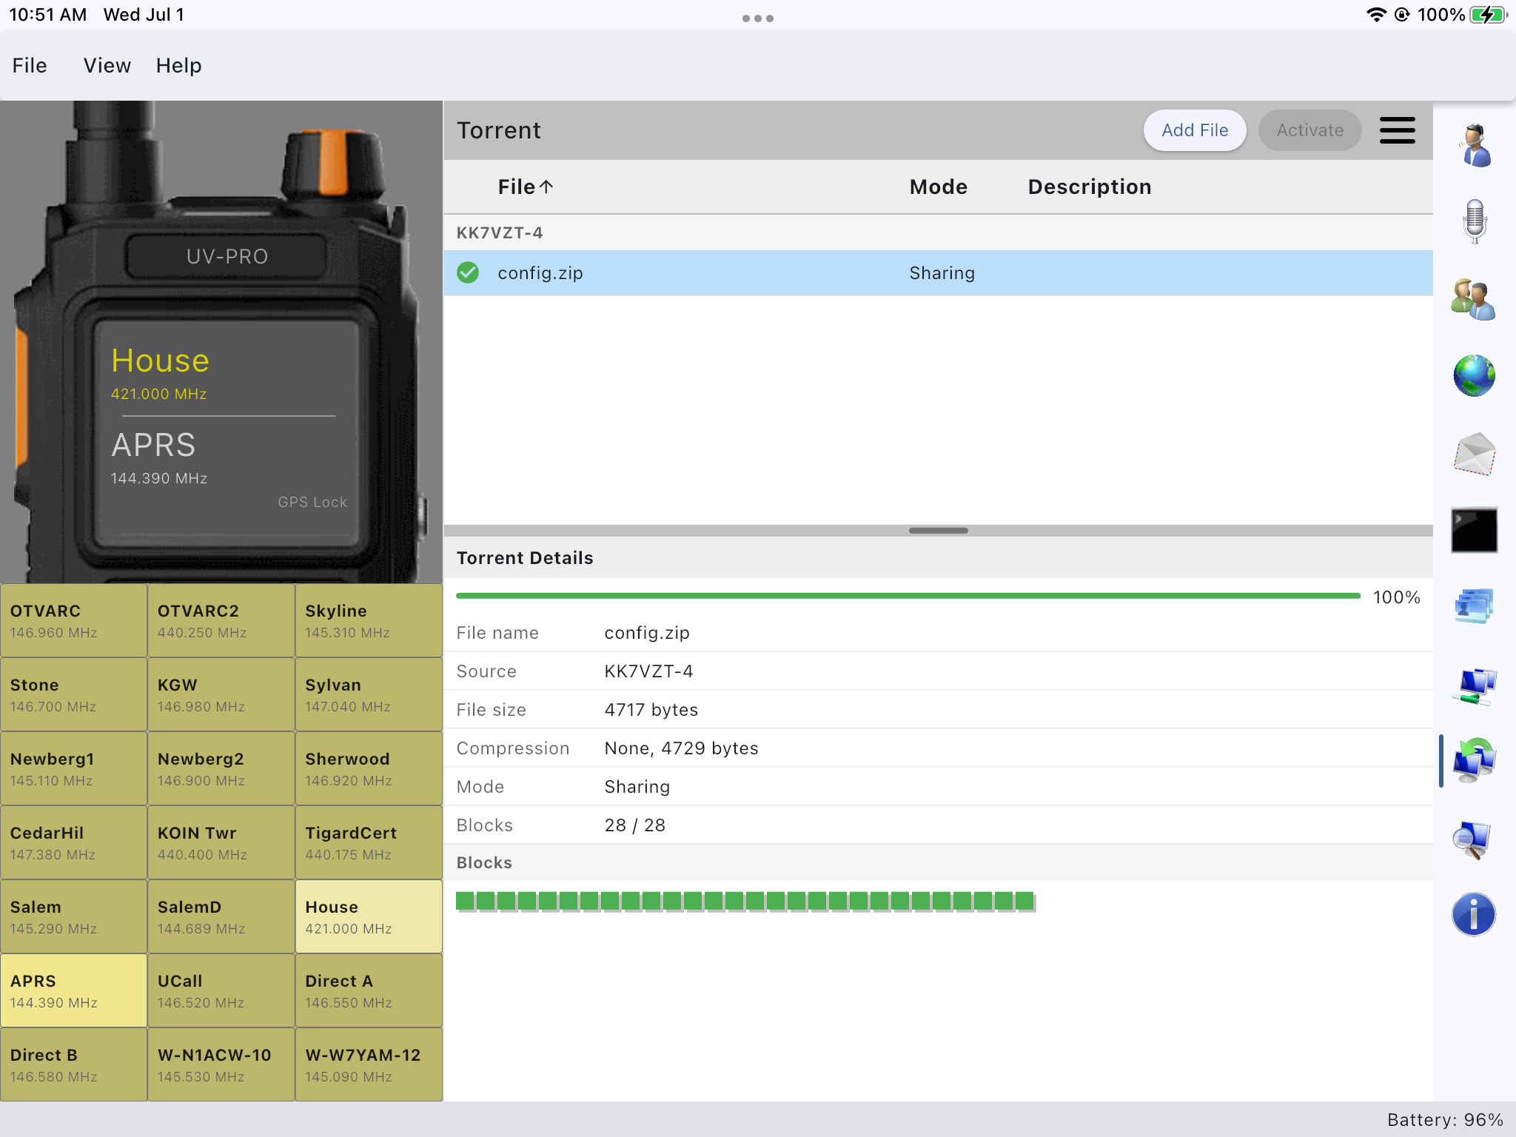
Task: Open the blue info icon
Action: pos(1474,915)
